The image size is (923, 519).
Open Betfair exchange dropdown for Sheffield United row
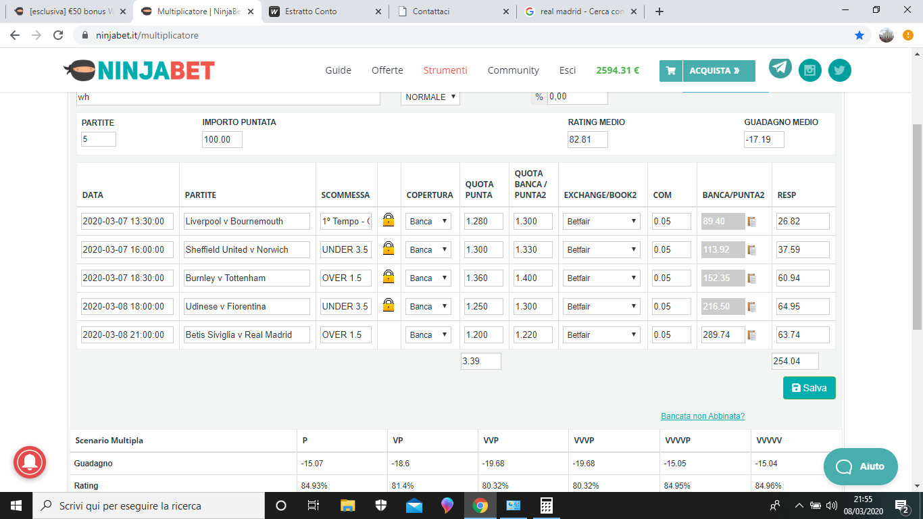click(601, 249)
